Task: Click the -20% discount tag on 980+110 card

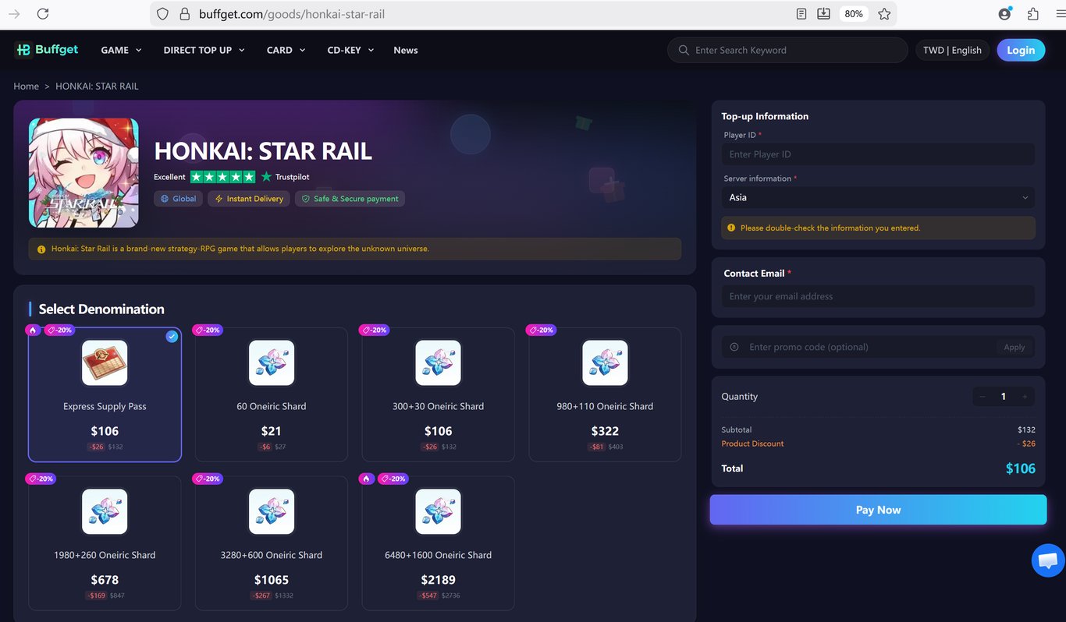Action: [542, 330]
